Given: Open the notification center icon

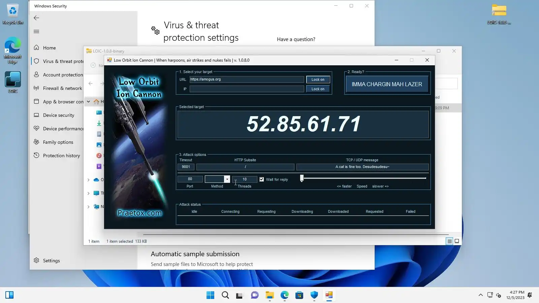Looking at the screenshot, I should tap(530, 295).
